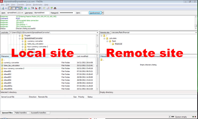The height and width of the screenshot is (119, 198).
Task: Collapse the flash folder in remote tree
Action: [x=107, y=41]
